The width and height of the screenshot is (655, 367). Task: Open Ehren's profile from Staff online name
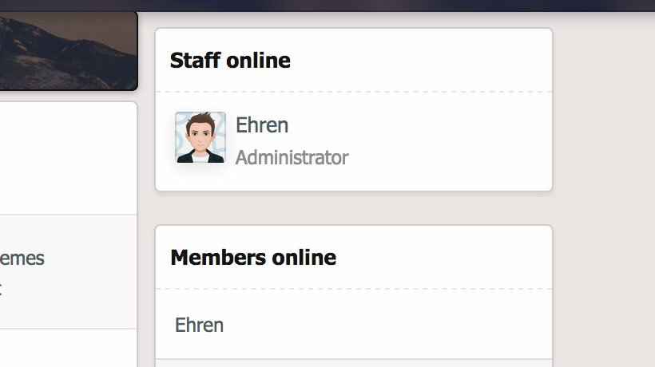(262, 125)
